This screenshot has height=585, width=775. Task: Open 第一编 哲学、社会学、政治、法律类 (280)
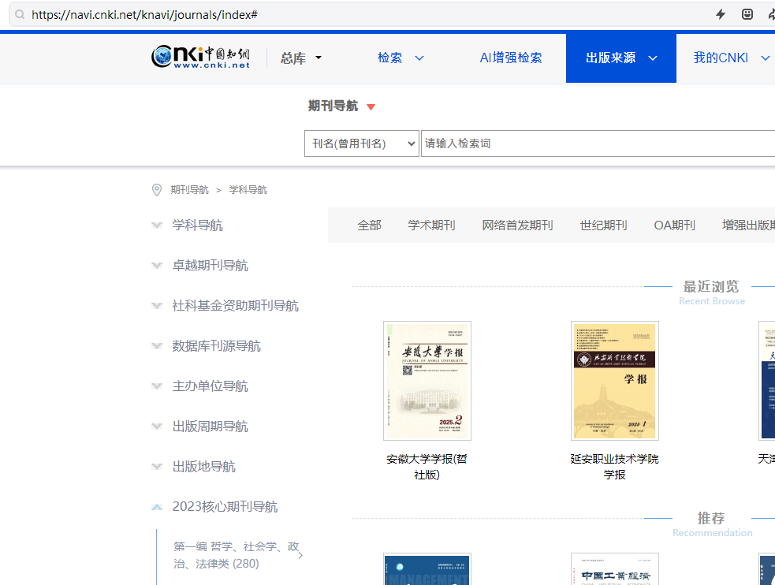point(237,555)
